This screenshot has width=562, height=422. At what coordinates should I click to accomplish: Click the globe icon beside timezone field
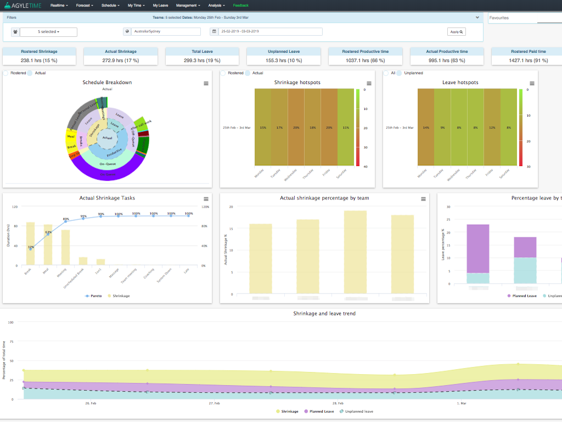pyautogui.click(x=127, y=32)
